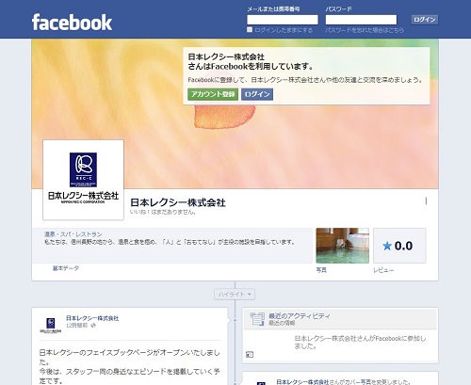Open パスワードを忘れた場合はこちら link

pos(365,30)
